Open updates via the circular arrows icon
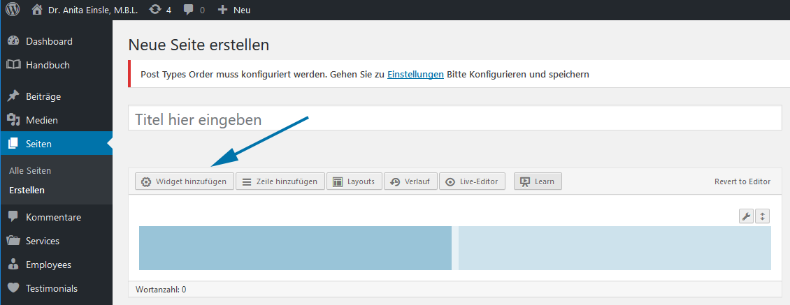Viewport: 790px width, 305px height. [x=155, y=10]
